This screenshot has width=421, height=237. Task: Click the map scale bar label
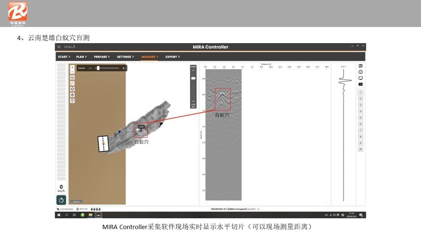pos(76,202)
